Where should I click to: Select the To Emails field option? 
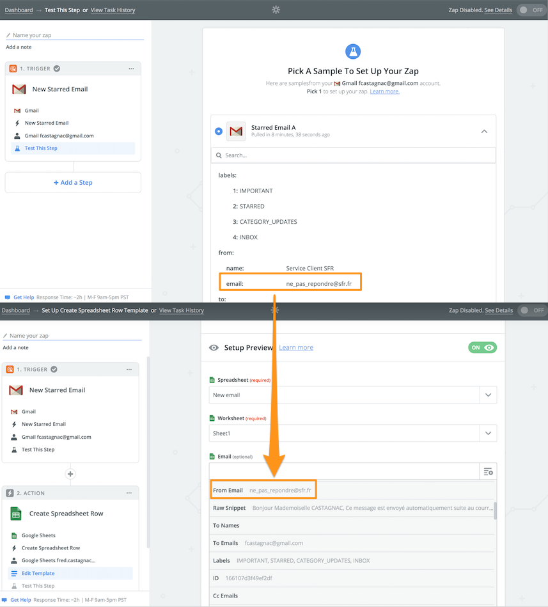352,543
